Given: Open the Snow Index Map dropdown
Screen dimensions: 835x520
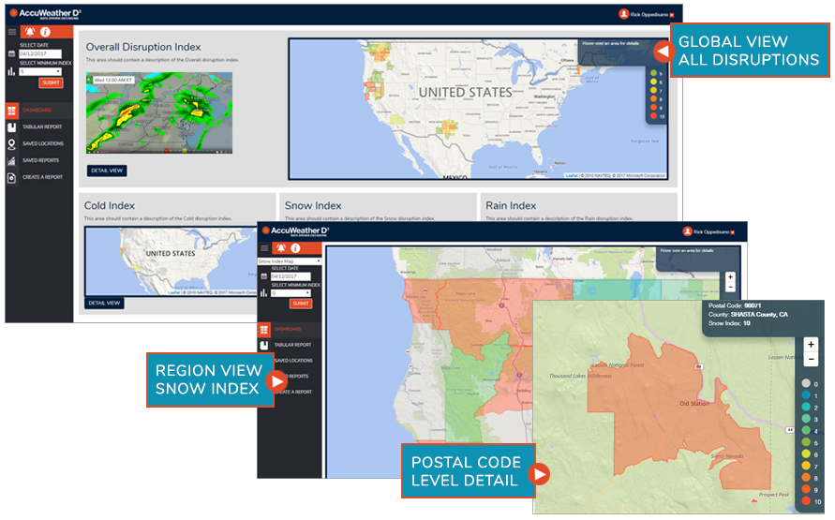Looking at the screenshot, I should coord(290,260).
